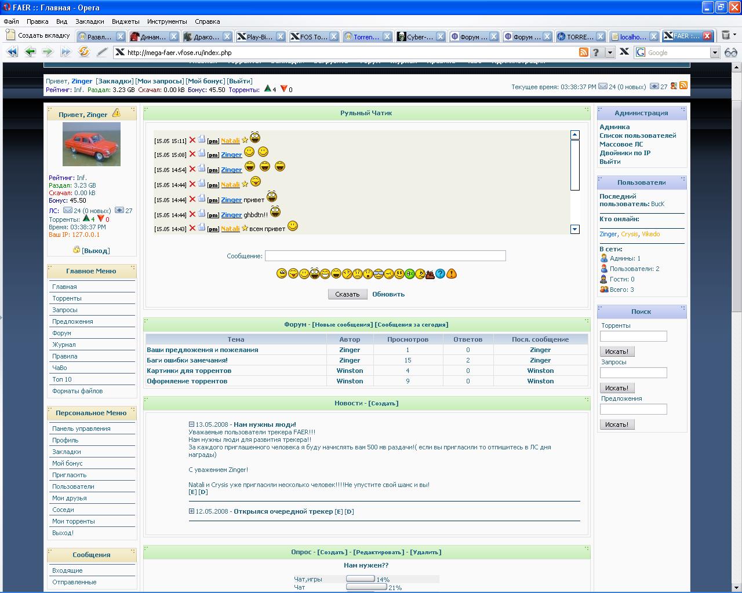Click the orange RSS icon beside current time

click(x=683, y=86)
